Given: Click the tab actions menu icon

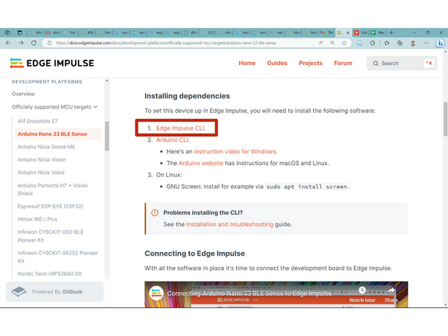Looking at the screenshot, I should 20,33.
